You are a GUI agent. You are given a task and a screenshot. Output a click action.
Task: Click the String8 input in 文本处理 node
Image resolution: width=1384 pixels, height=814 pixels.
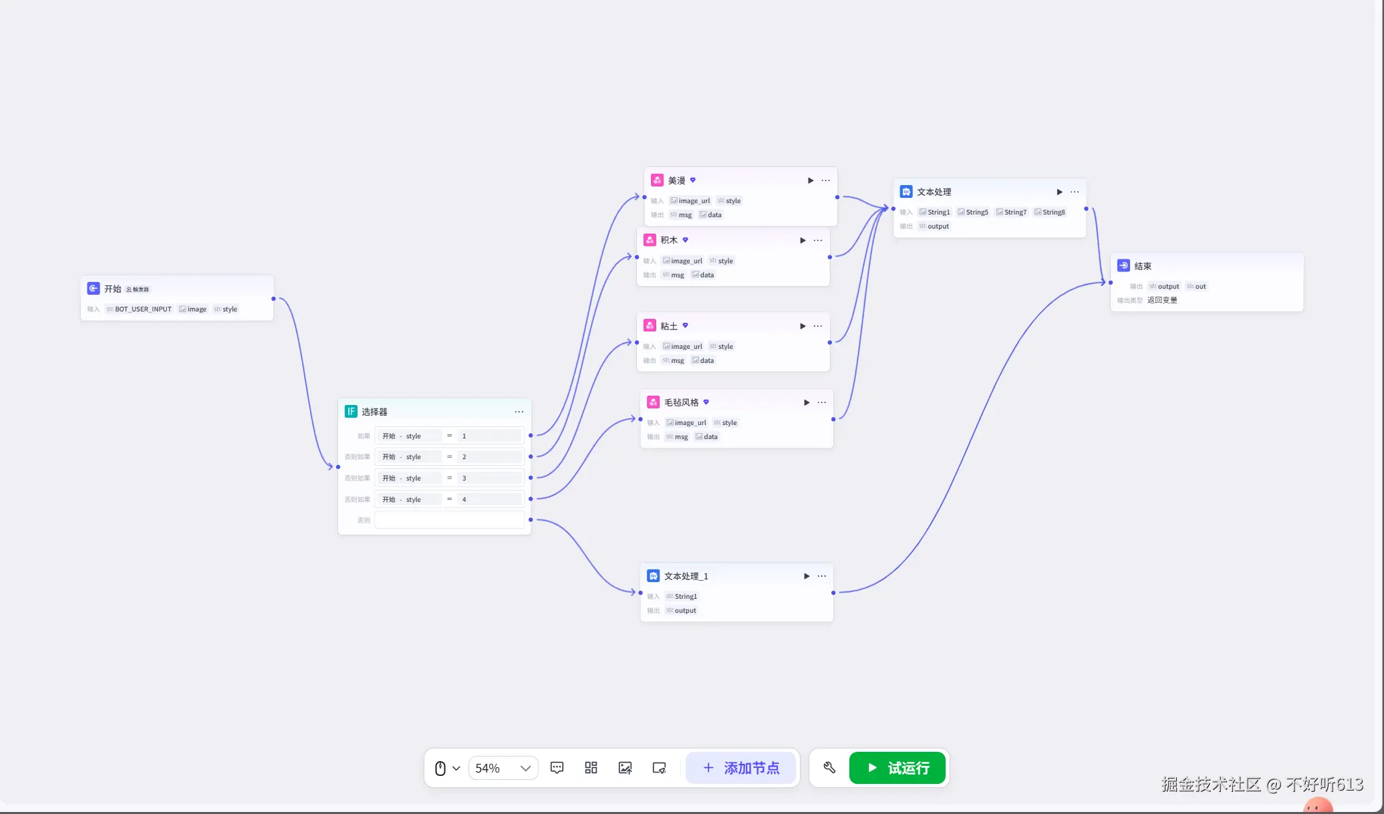1050,212
